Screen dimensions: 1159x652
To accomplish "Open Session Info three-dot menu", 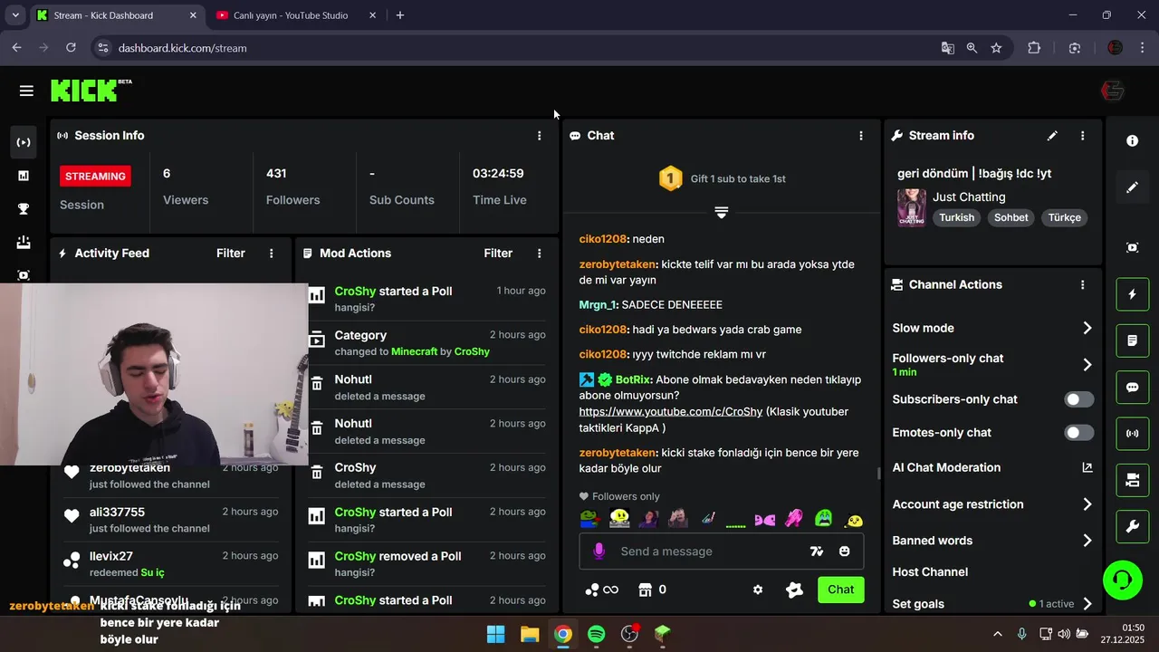I will click(x=540, y=136).
